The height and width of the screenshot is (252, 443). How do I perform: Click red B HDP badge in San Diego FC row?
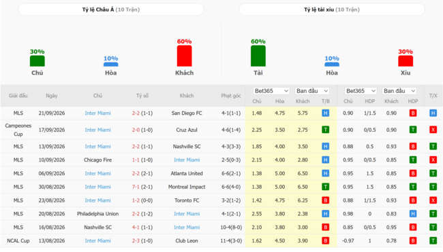(x=413, y=113)
